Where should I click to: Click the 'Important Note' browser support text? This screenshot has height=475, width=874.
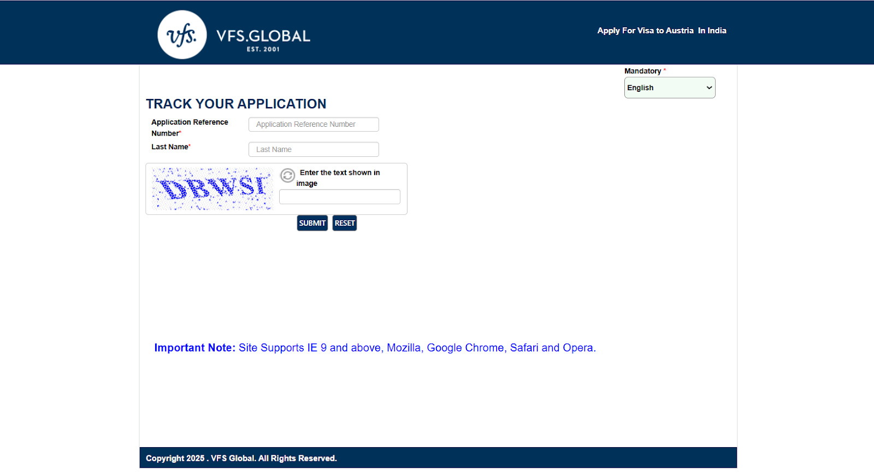(375, 348)
